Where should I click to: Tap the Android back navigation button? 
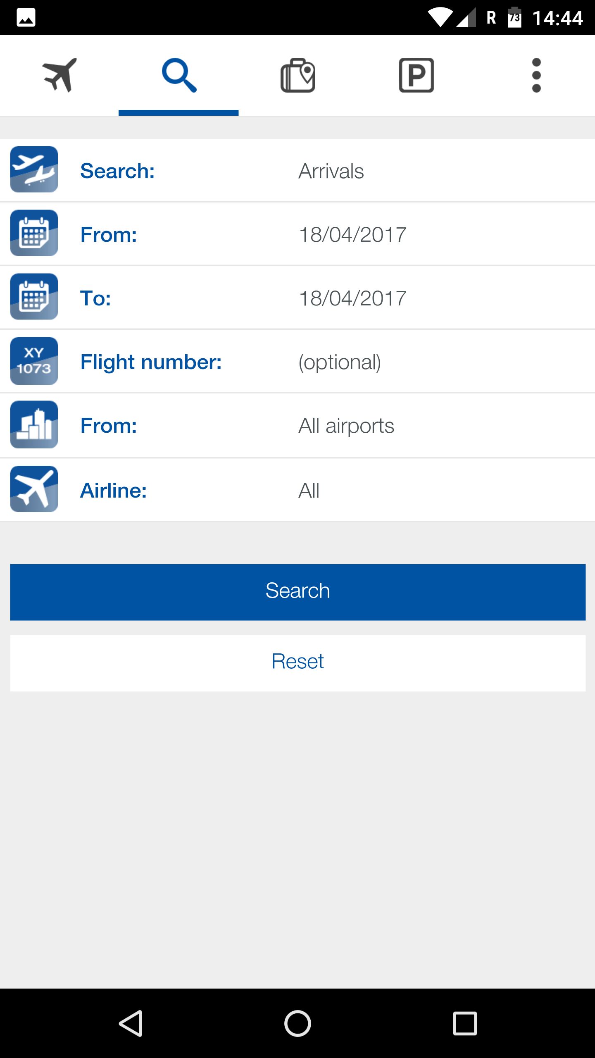[131, 1023]
